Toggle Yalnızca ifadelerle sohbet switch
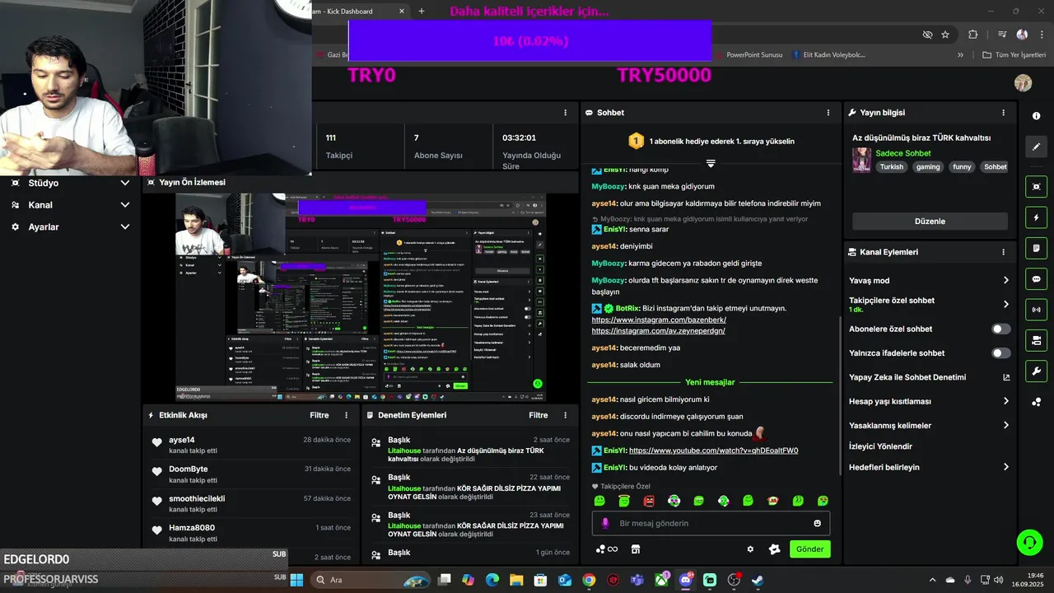Screen dimensions: 1054x593 pos(1000,353)
